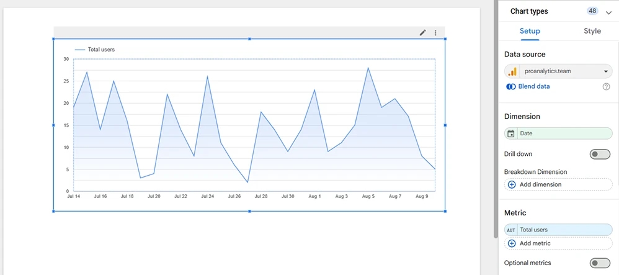Click the AUT aggregation badge on Total users
The width and height of the screenshot is (619, 275).
(511, 230)
